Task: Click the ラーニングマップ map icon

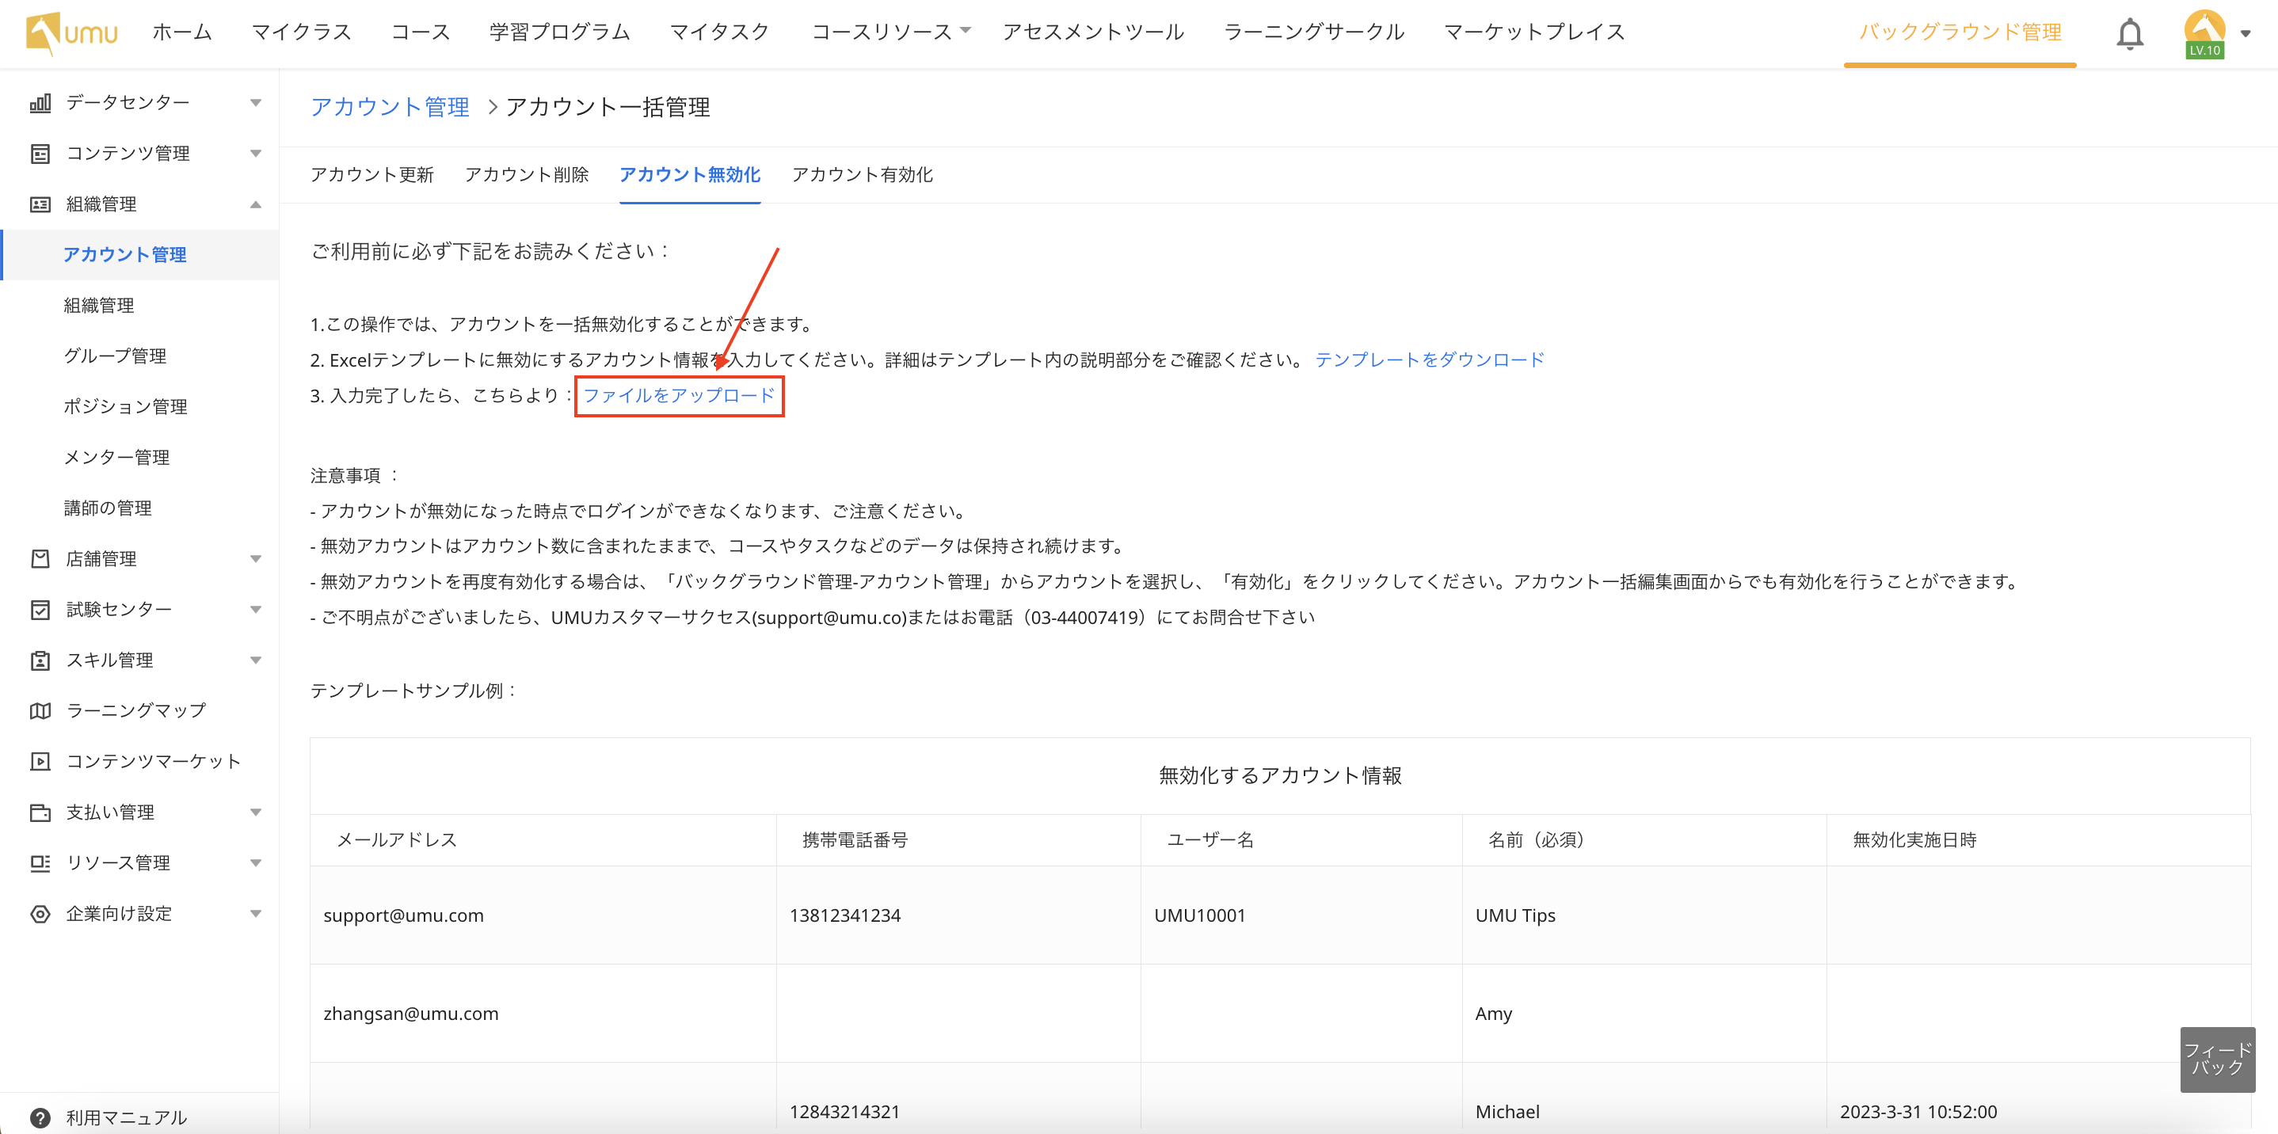Action: click(40, 710)
